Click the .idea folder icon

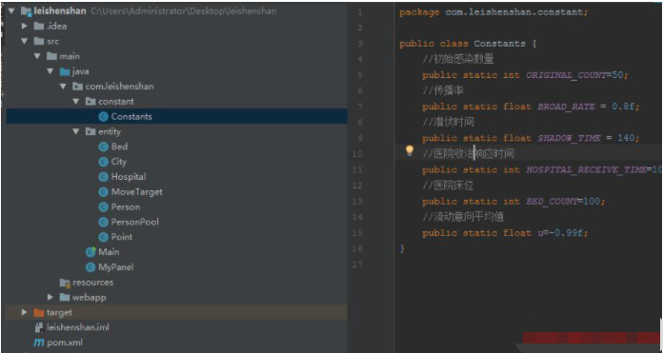tap(39, 27)
